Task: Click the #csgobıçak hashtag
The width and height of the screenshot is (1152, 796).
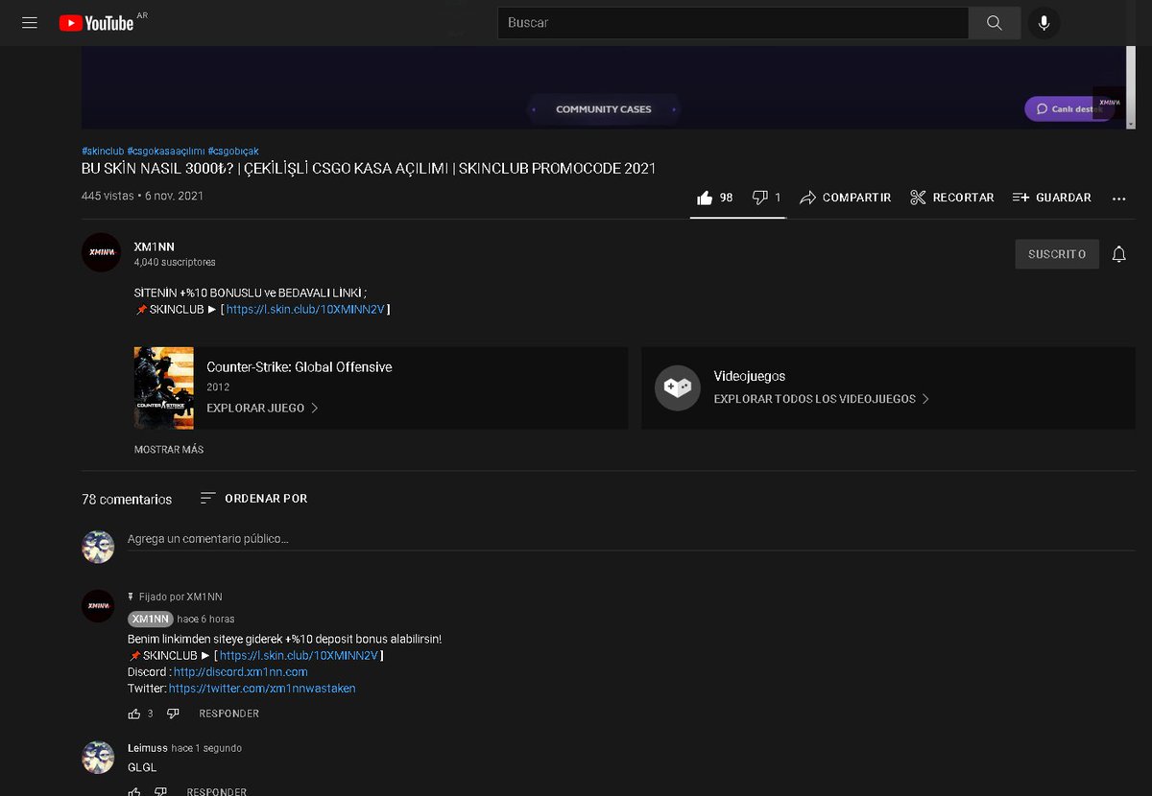Action: (x=233, y=151)
